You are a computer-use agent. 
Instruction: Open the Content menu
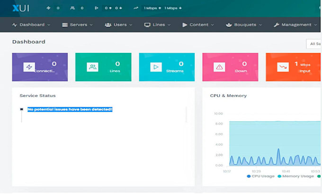tap(198, 25)
